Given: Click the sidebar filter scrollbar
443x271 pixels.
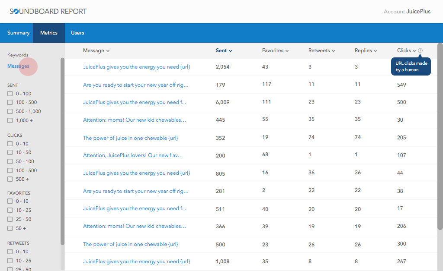Looking at the screenshot, I should [x=62, y=151].
